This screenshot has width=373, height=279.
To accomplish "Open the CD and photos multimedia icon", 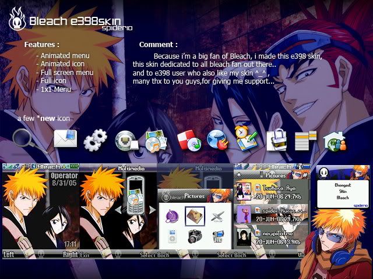I will [156, 141].
